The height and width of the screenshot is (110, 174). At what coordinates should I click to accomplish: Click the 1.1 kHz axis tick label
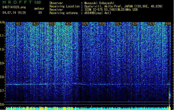pos(2,36)
